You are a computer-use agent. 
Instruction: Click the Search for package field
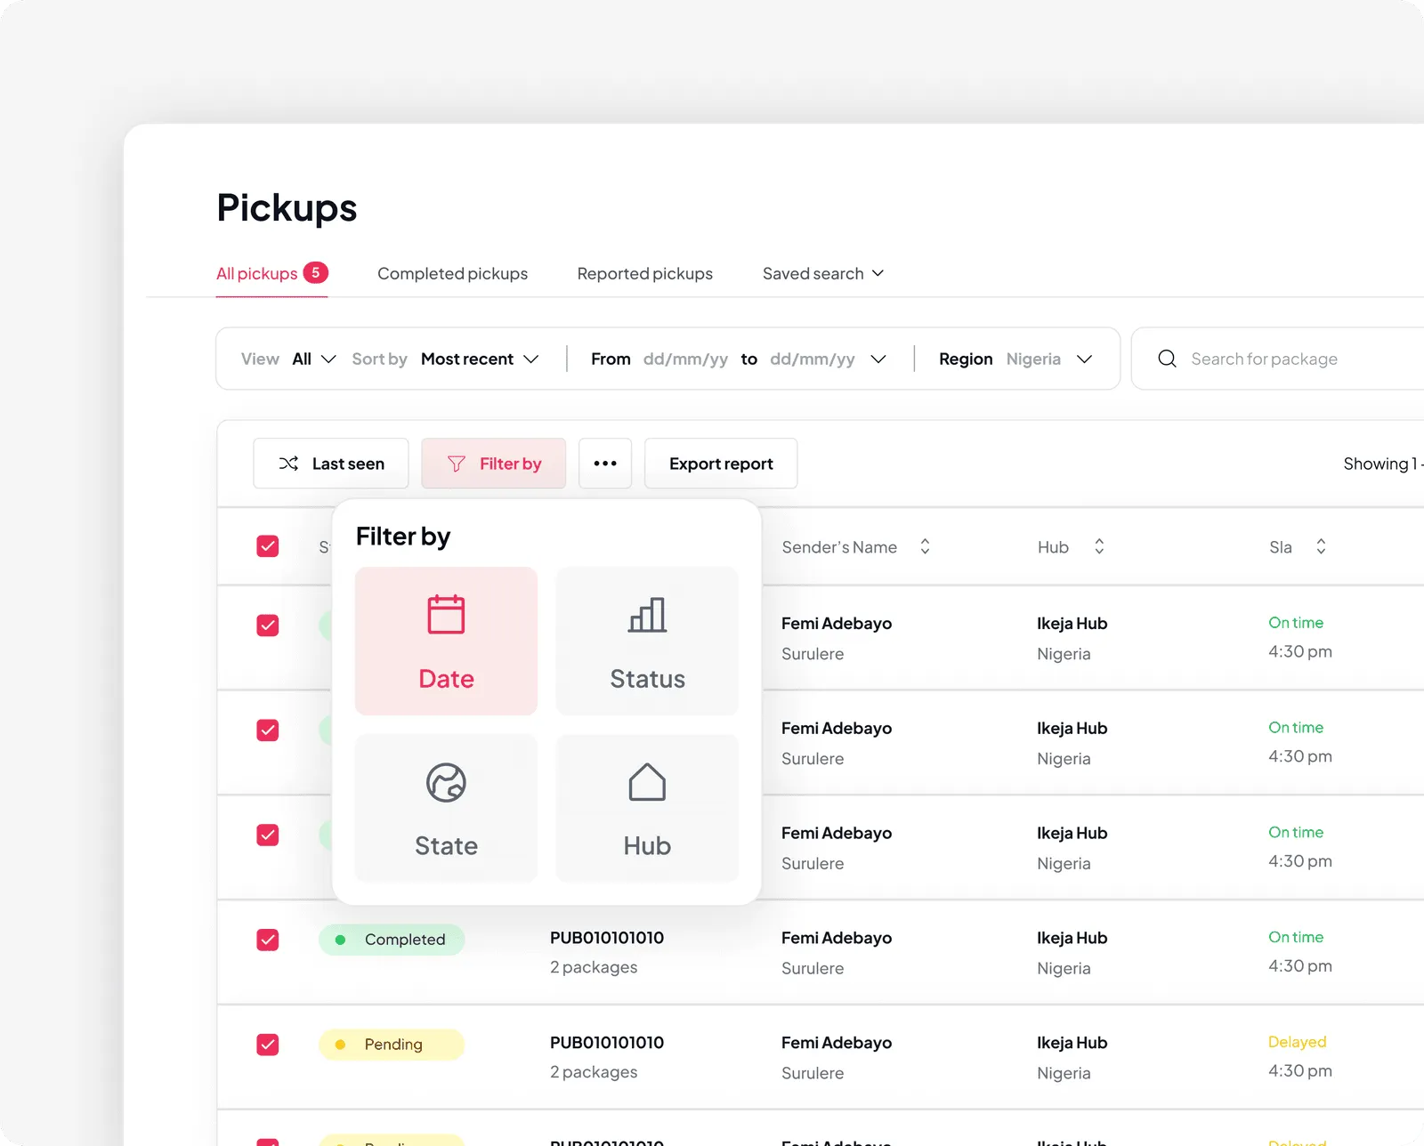click(1278, 359)
